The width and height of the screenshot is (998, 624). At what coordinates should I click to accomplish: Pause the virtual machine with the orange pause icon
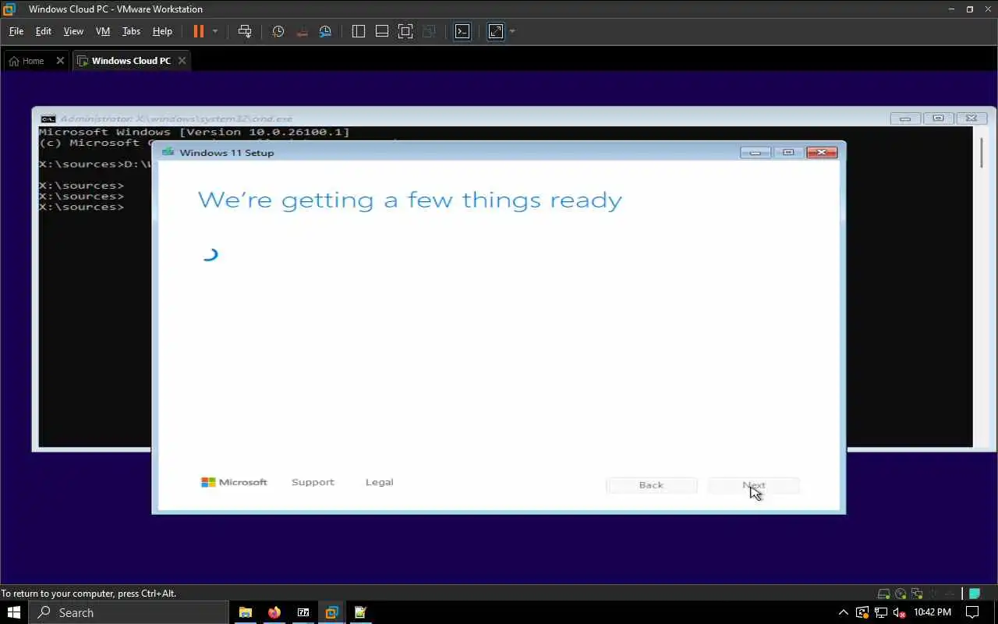pos(198,31)
